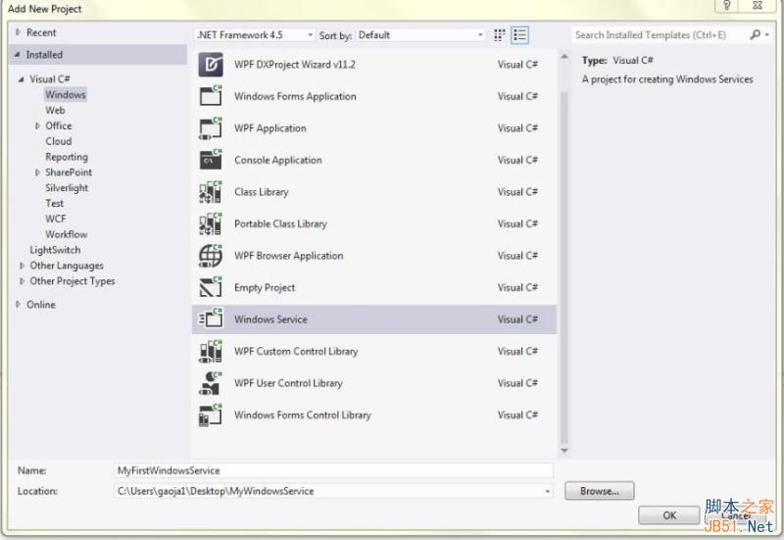784x540 pixels.
Task: Select the Empty Project template name
Action: (265, 287)
